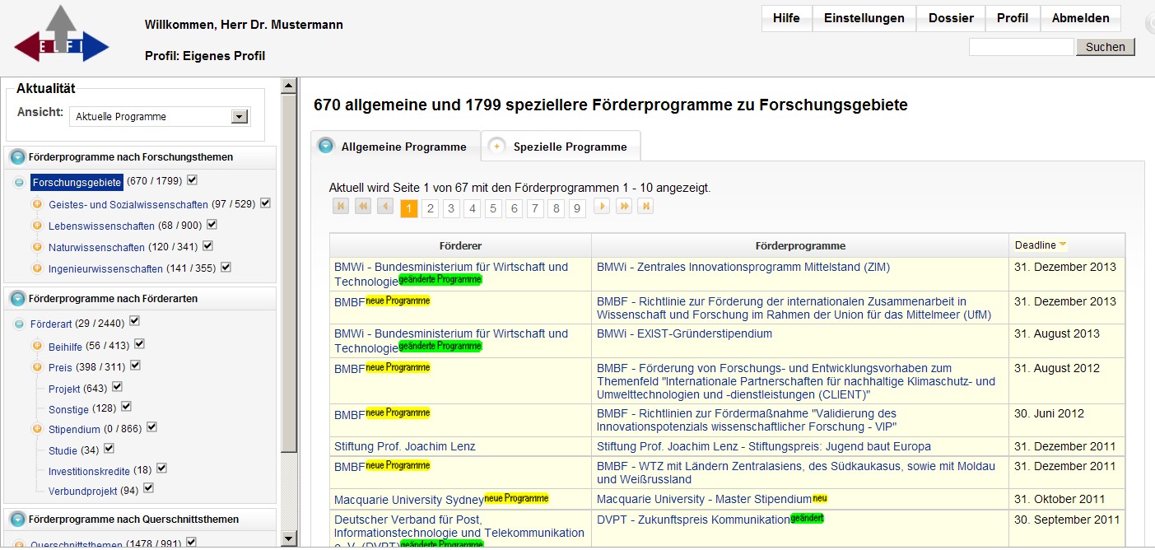Switch to the Spezielle Programme tab
This screenshot has width=1155, height=550.
[561, 147]
